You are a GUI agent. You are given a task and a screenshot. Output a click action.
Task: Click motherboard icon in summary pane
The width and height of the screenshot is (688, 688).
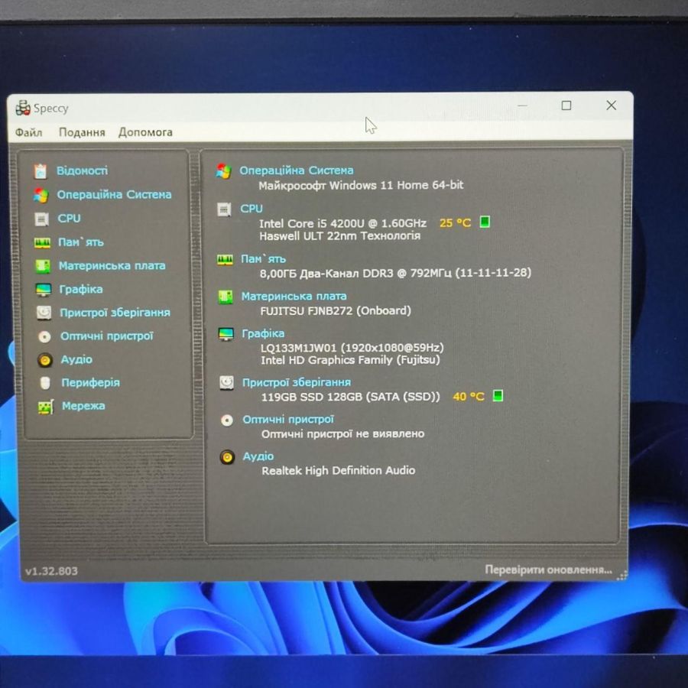(x=225, y=297)
